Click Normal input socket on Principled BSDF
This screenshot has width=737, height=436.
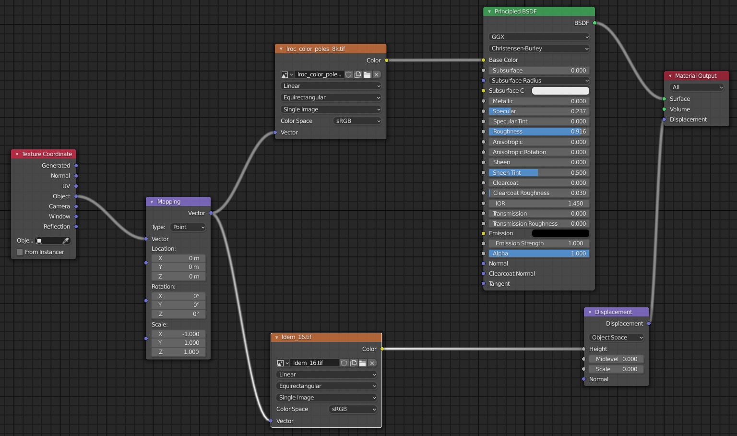[x=483, y=264]
